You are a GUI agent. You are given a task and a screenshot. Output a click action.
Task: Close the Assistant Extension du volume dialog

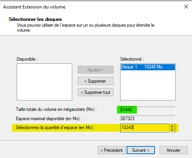pyautogui.click(x=186, y=7)
